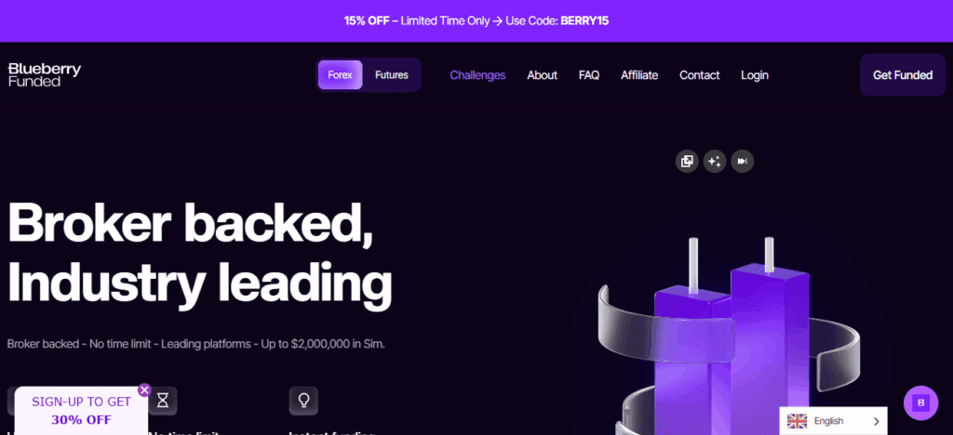Image resolution: width=953 pixels, height=435 pixels.
Task: Click the Get Funded button
Action: pos(903,75)
